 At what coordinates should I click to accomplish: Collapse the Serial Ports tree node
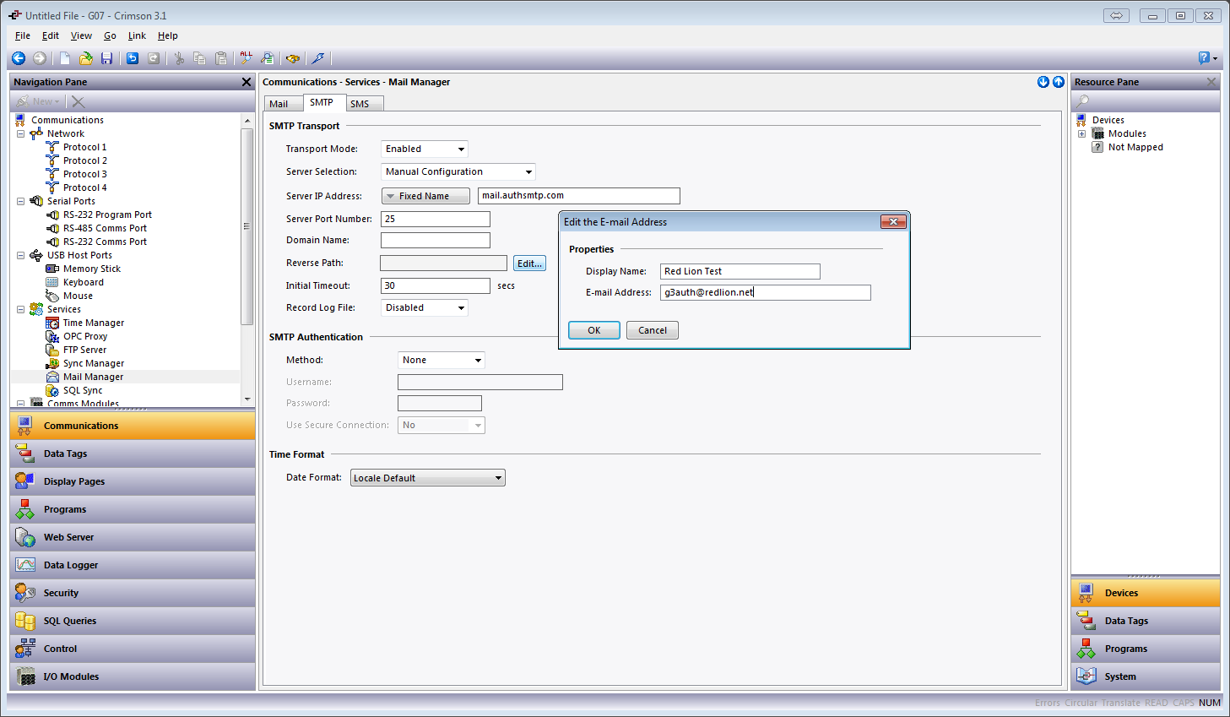(x=21, y=201)
